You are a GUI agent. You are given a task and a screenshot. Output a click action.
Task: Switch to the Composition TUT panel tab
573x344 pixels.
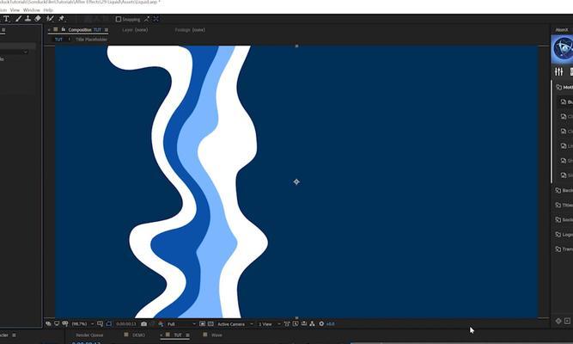click(84, 29)
